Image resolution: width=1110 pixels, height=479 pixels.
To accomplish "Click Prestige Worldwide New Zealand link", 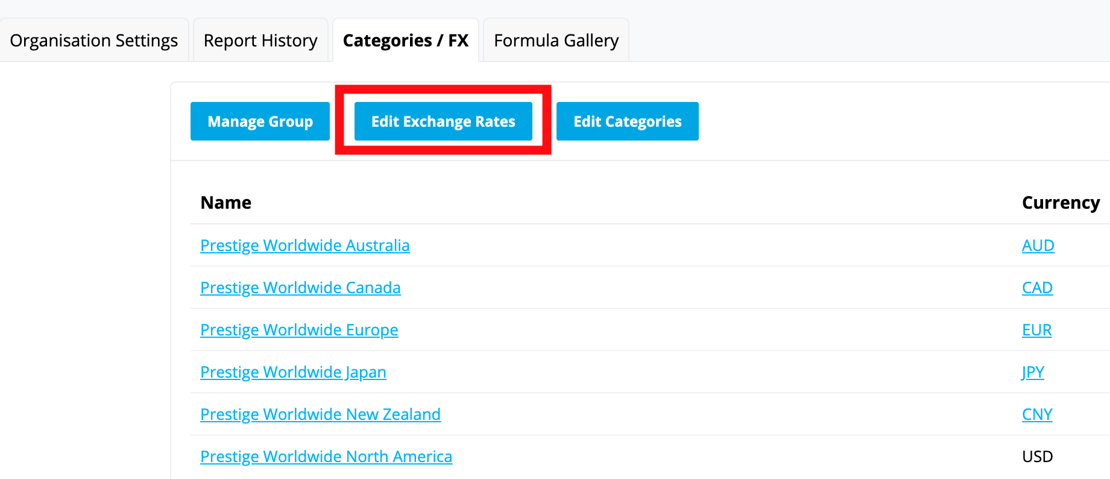I will (x=320, y=414).
